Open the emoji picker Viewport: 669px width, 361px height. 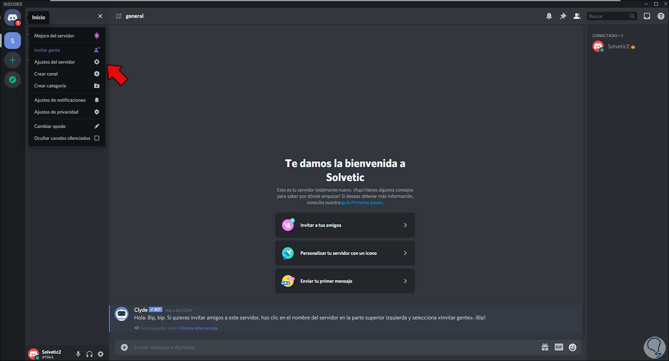(x=573, y=347)
